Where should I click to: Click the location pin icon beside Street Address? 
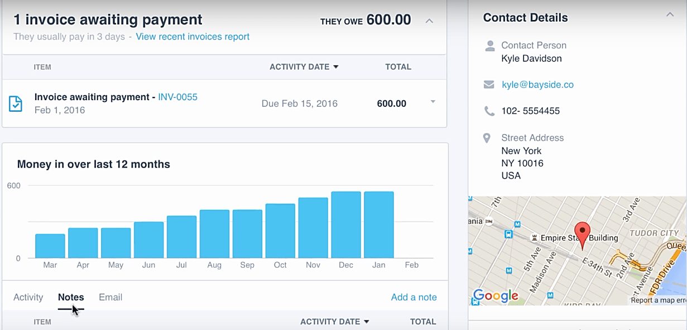tap(487, 138)
